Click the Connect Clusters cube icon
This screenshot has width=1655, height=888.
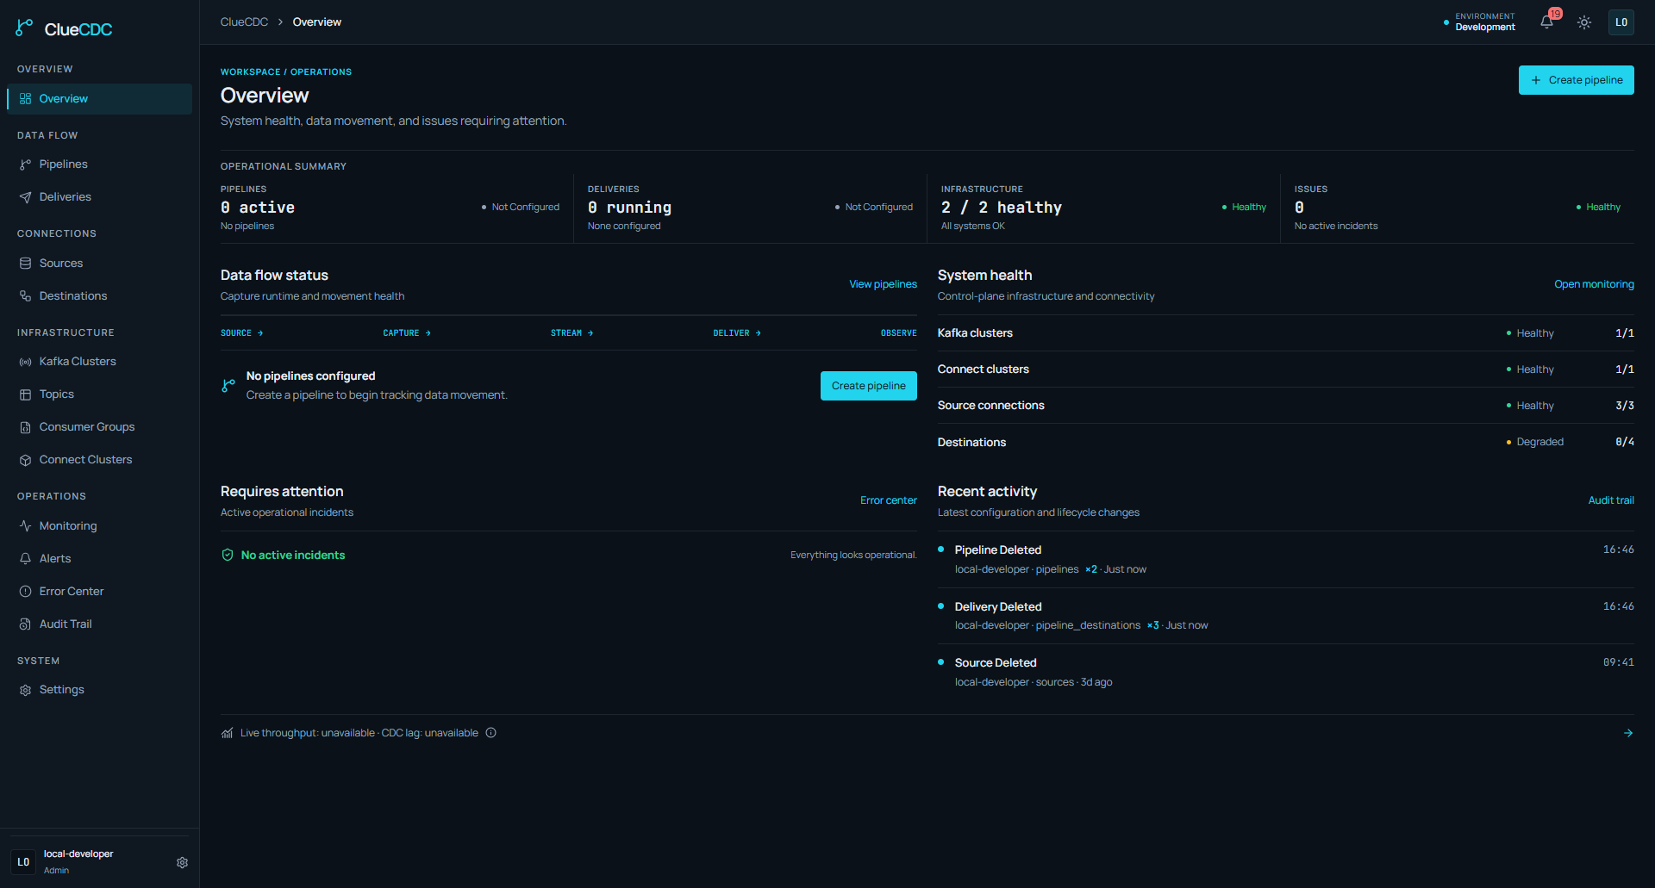click(25, 460)
